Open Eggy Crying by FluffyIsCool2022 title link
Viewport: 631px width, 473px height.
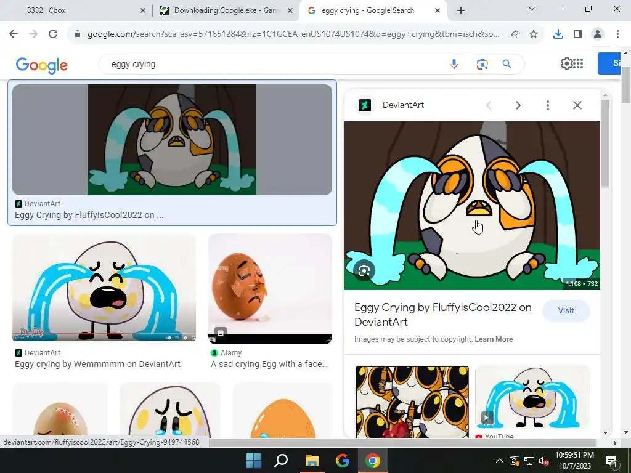coord(442,315)
